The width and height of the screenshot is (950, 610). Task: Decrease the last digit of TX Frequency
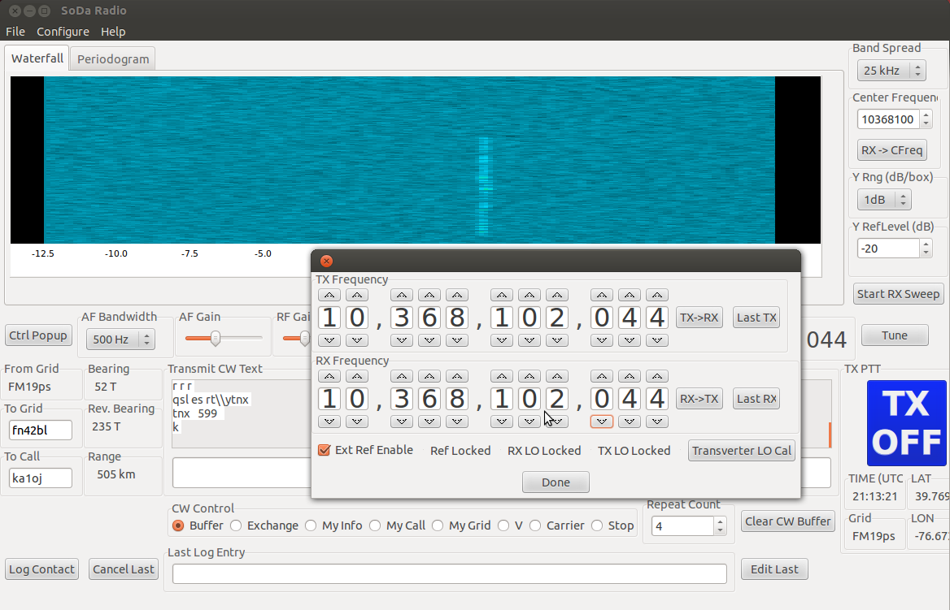(x=656, y=340)
